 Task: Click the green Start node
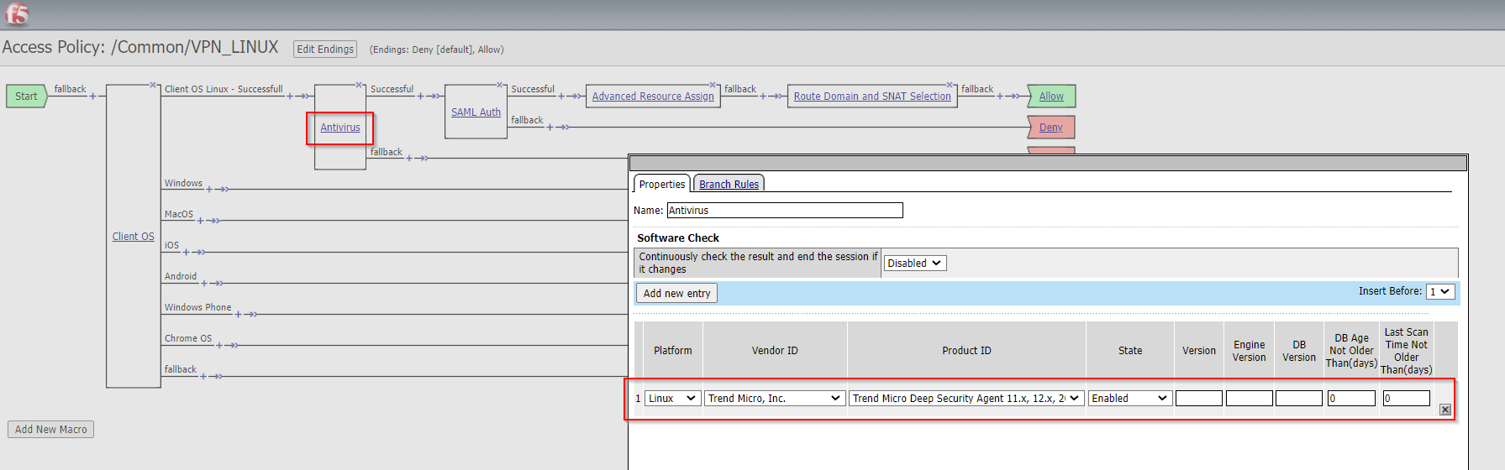pyautogui.click(x=26, y=97)
